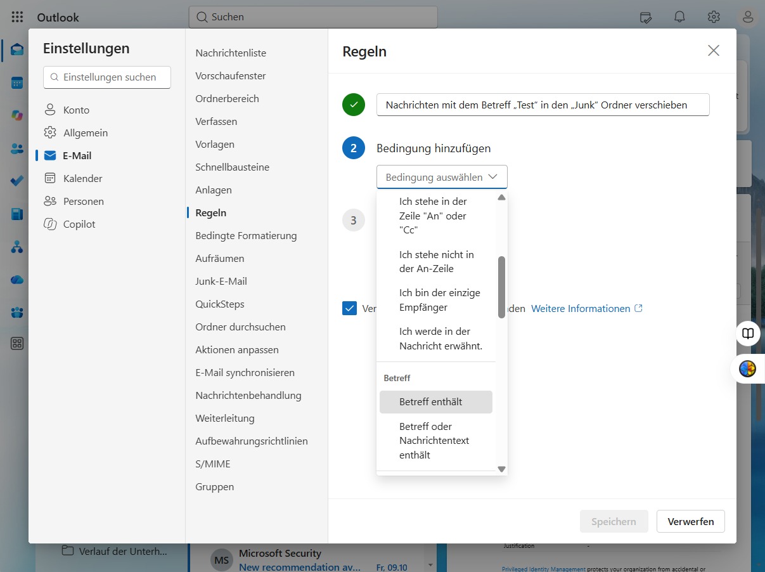Expand the Bedingung auswählen dropdown
This screenshot has height=572, width=765.
point(442,177)
